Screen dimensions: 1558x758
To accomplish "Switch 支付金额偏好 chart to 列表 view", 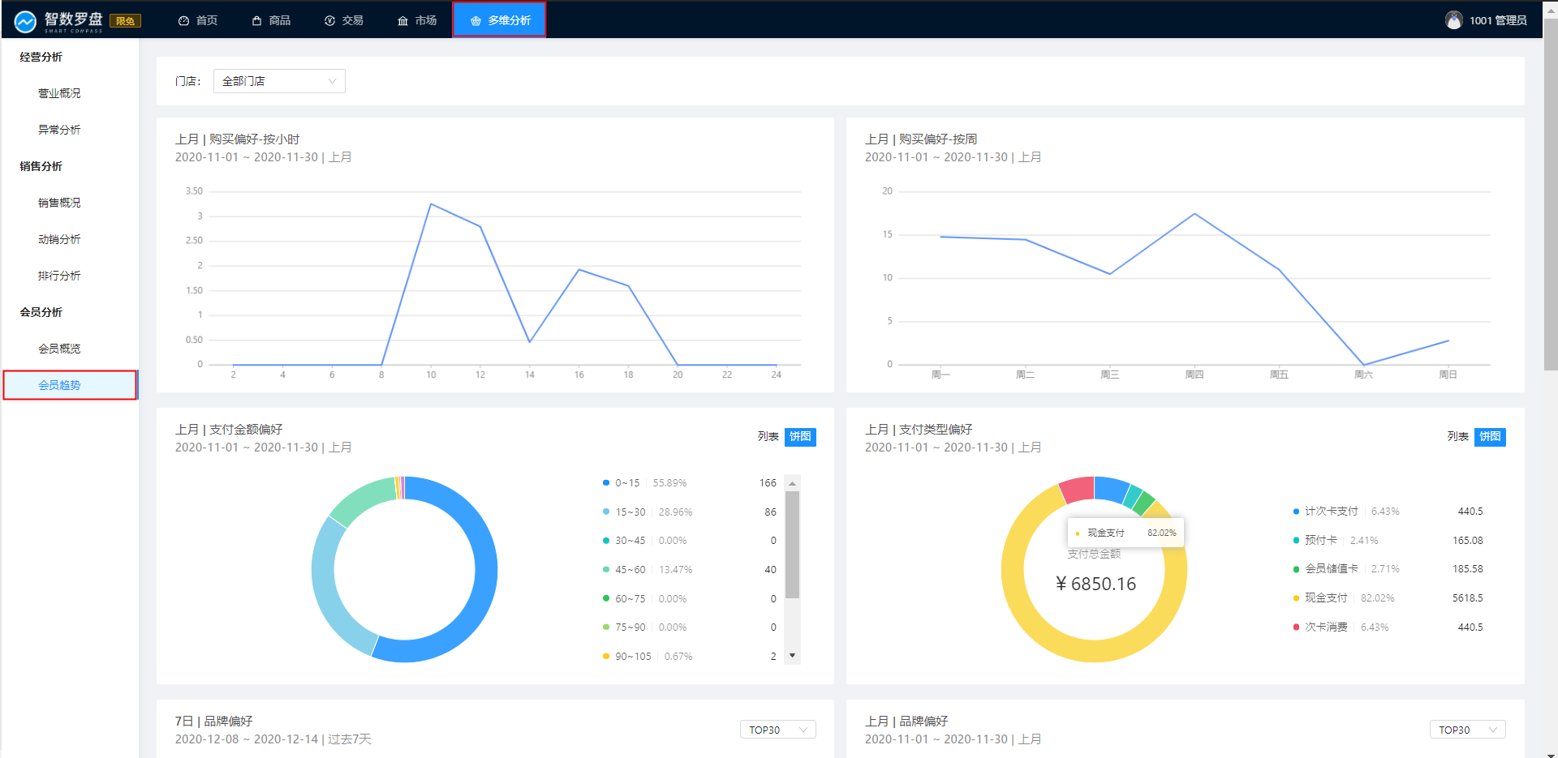I will tap(768, 436).
